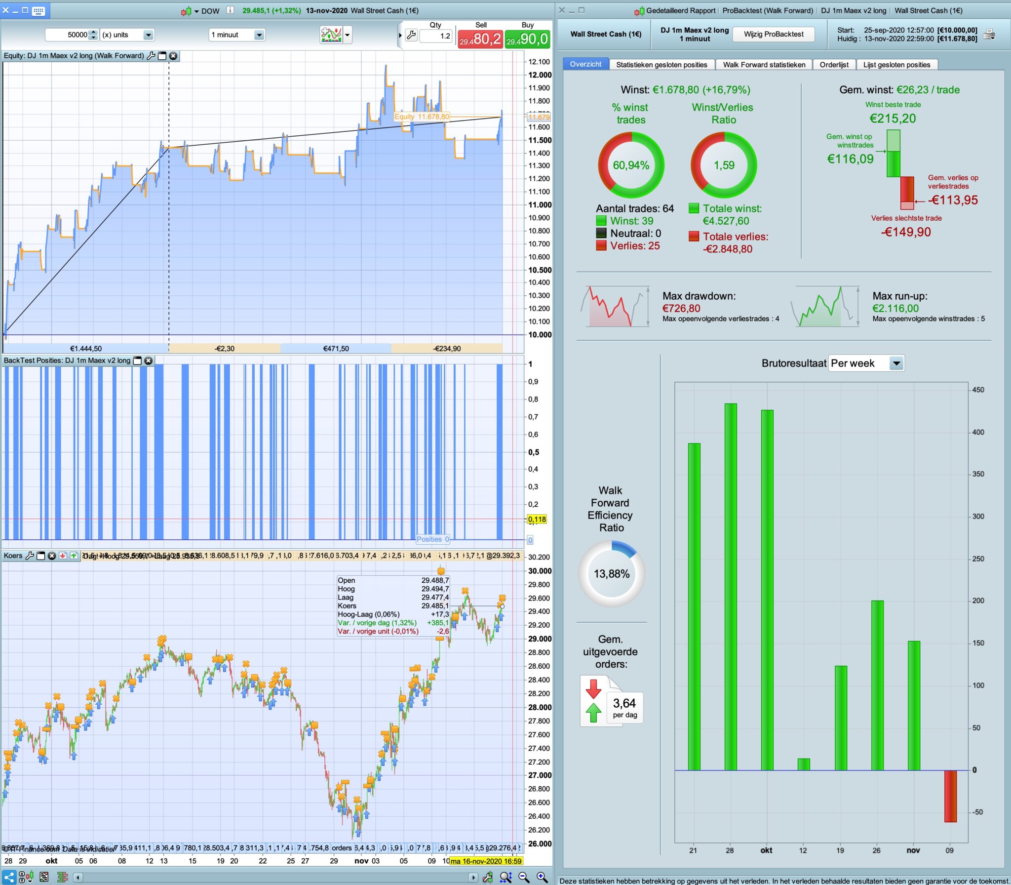Click the DOW instrument info icon
The width and height of the screenshot is (1011, 885).
click(230, 10)
